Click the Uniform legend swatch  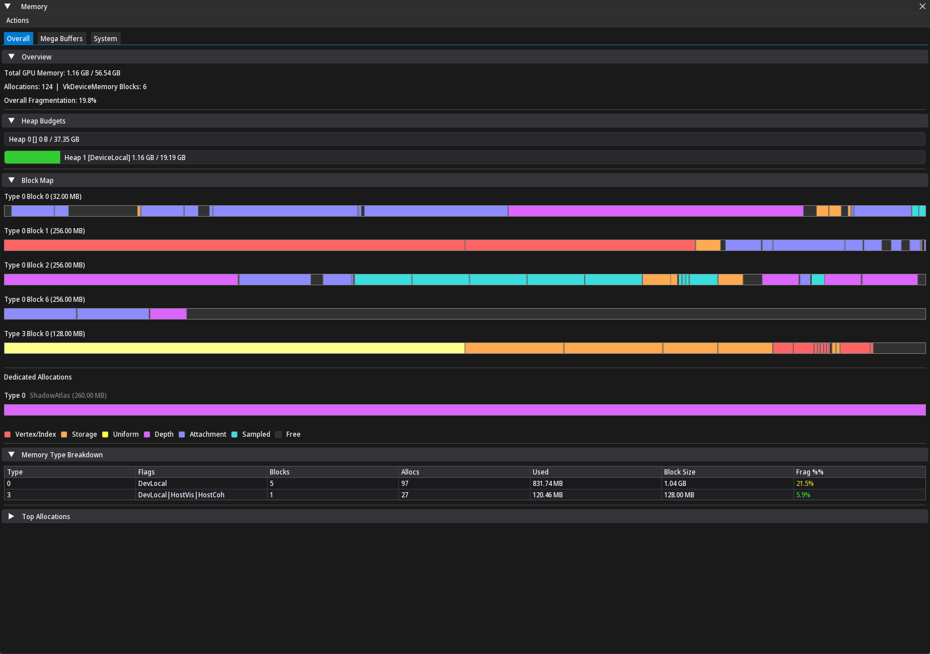[x=105, y=434]
